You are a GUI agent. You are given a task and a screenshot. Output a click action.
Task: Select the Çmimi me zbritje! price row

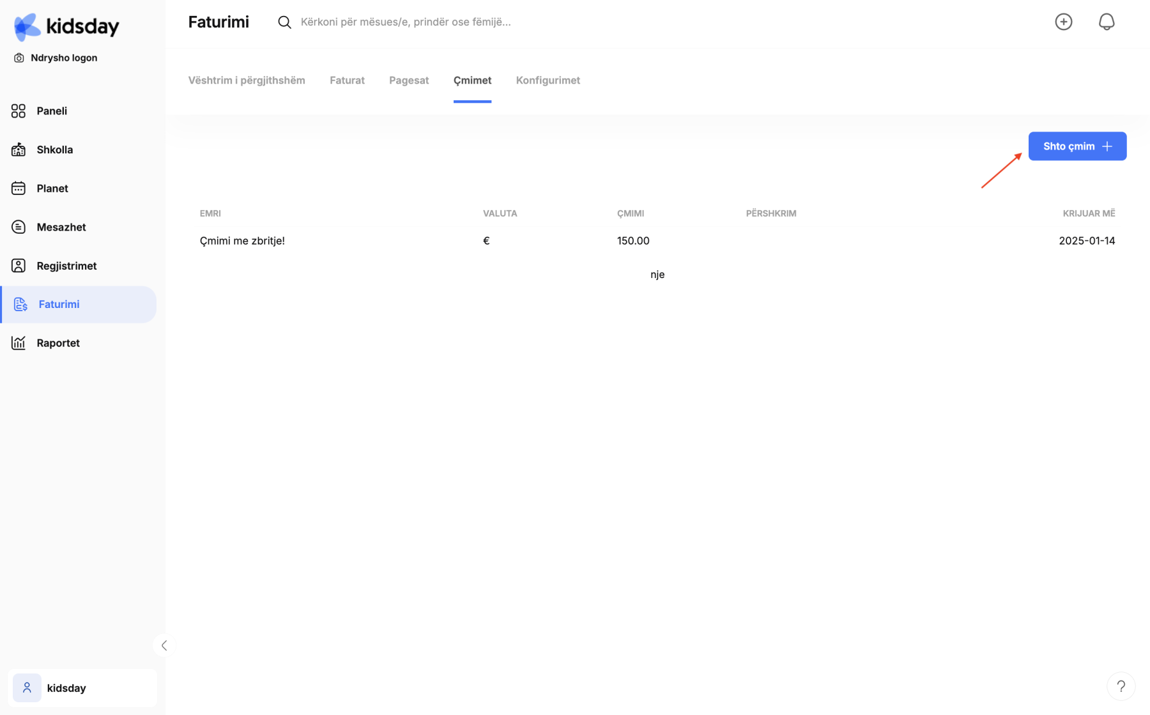(242, 241)
